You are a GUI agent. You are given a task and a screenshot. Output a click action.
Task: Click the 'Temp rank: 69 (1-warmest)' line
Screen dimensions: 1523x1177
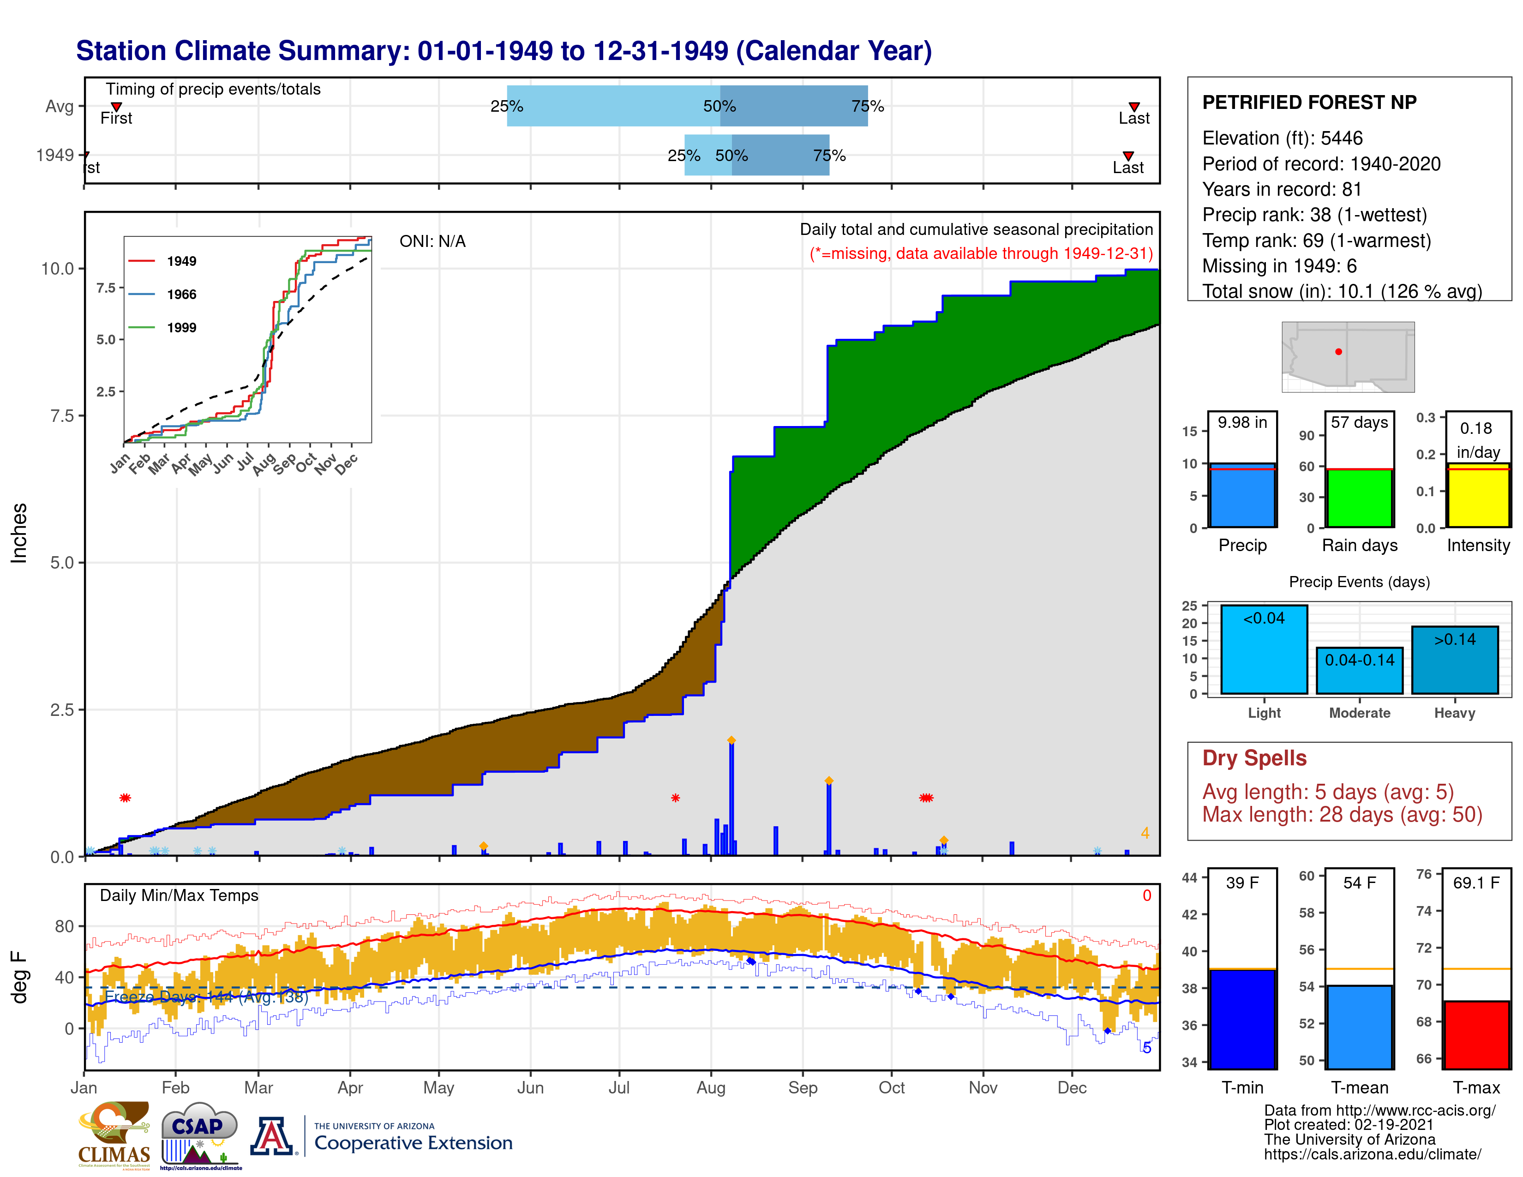click(1317, 240)
